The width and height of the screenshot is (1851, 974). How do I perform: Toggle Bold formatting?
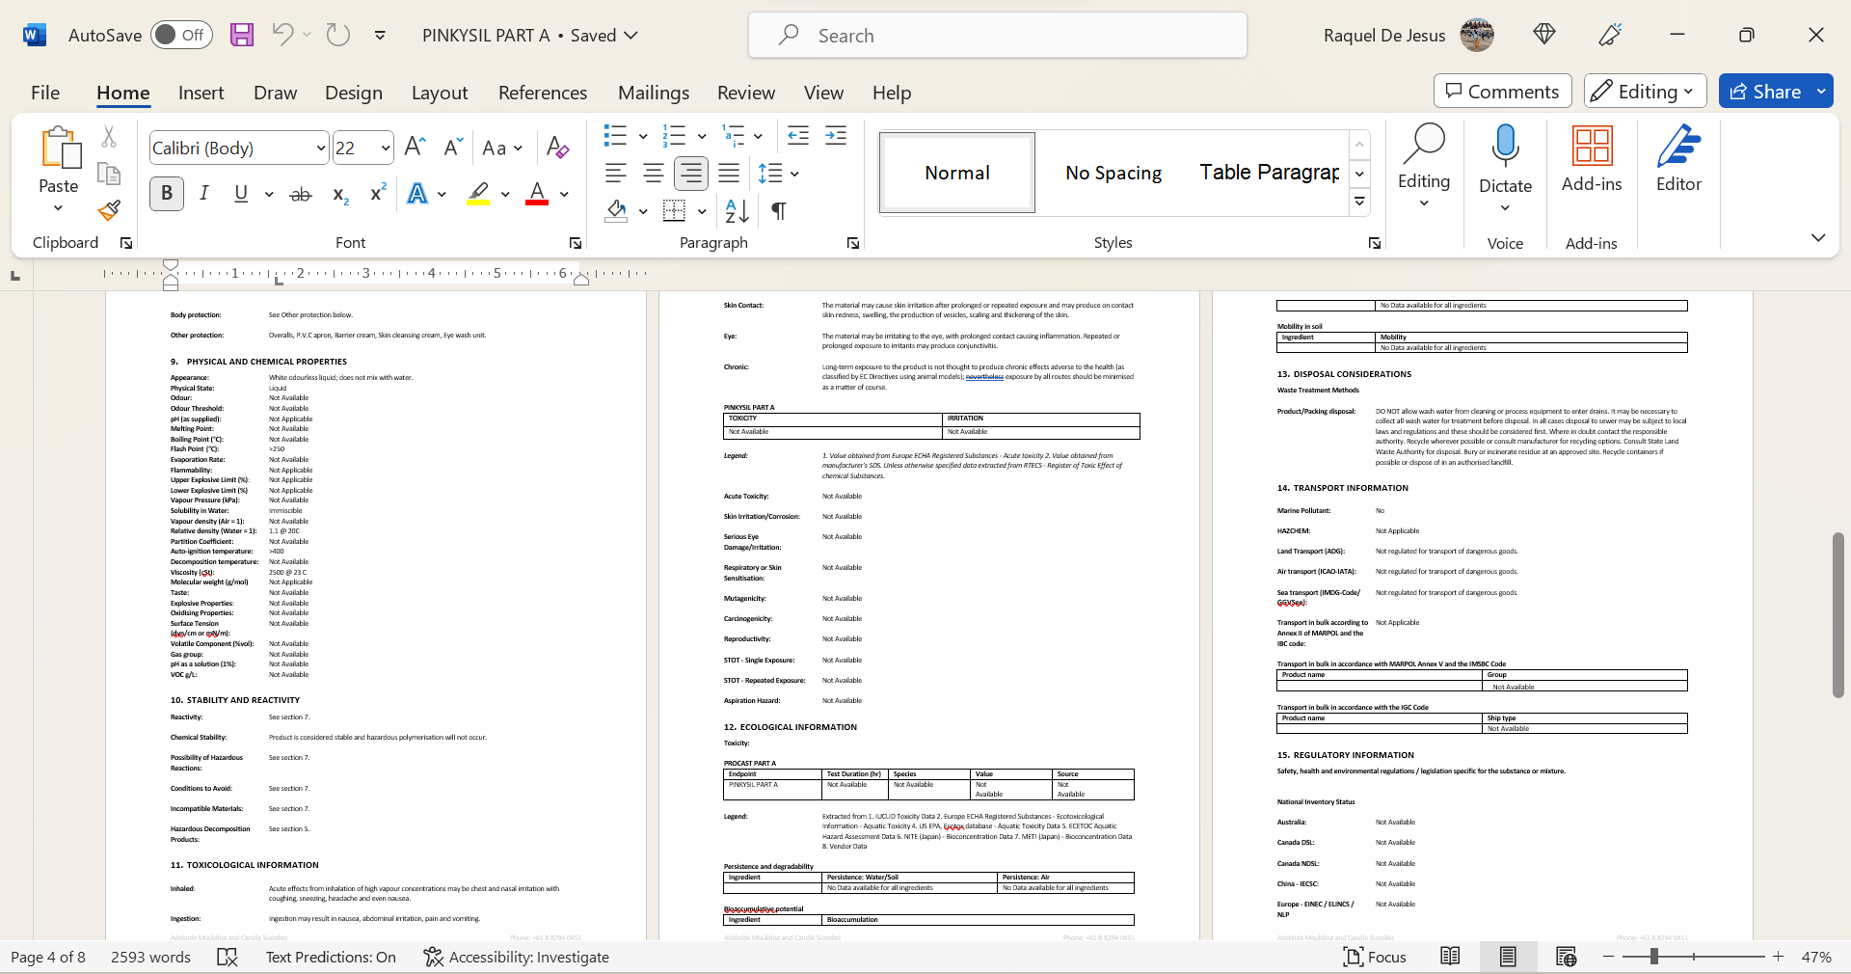167,194
